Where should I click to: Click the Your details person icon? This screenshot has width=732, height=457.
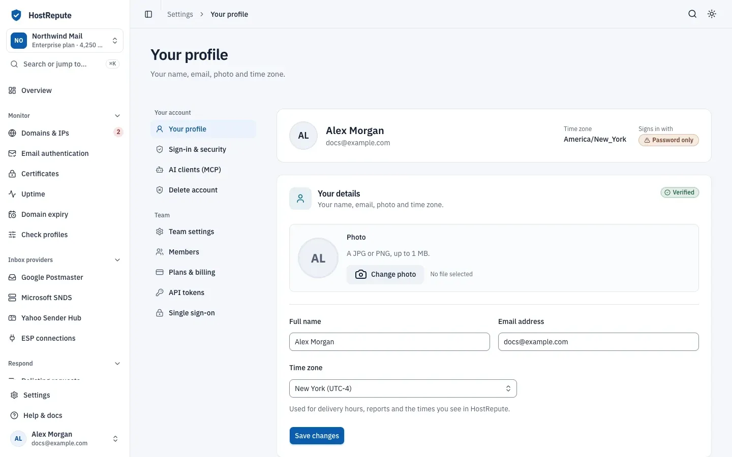pos(300,199)
